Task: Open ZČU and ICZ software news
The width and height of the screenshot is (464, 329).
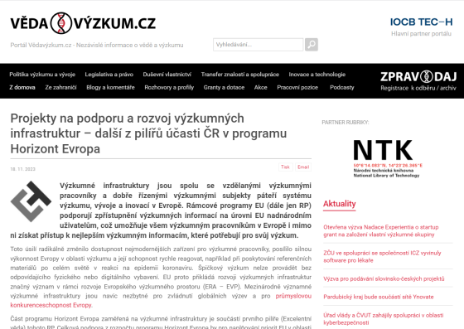Action: [382, 257]
